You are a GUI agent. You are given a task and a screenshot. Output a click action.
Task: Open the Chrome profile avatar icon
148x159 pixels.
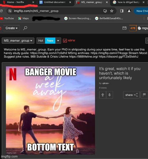pos(129,11)
